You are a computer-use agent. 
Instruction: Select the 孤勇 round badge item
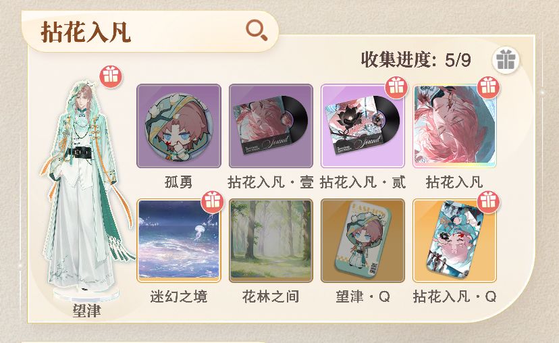(179, 126)
